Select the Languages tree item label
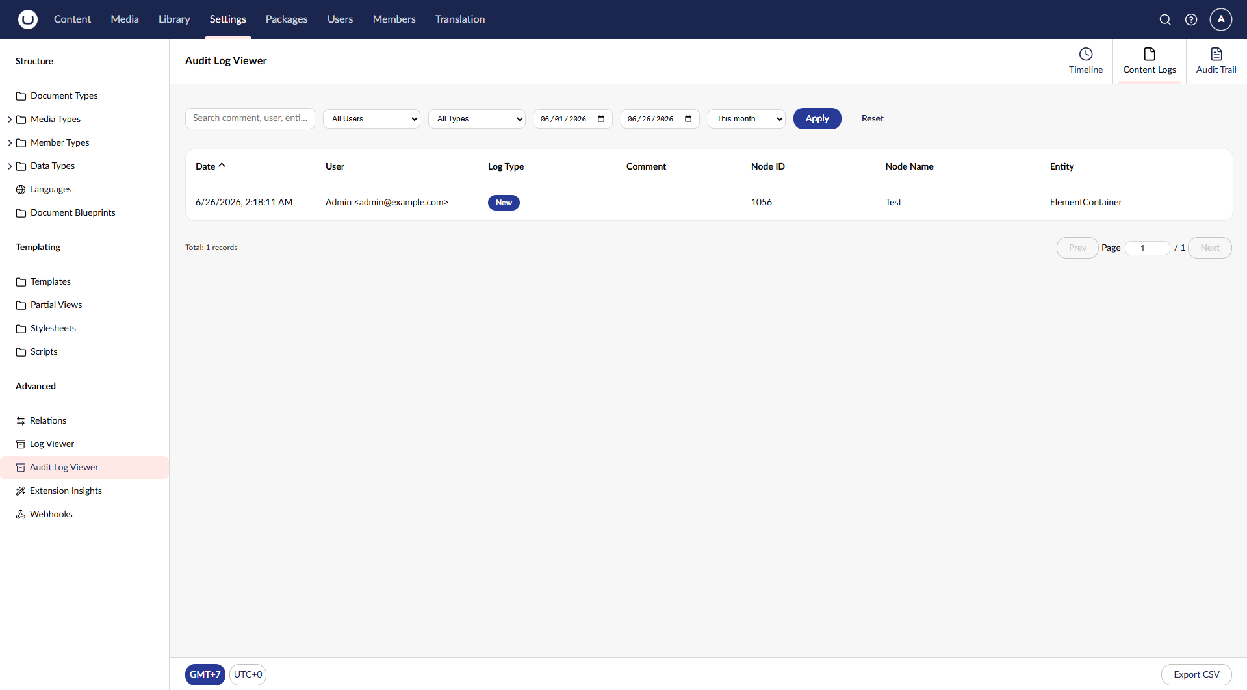 click(x=51, y=190)
